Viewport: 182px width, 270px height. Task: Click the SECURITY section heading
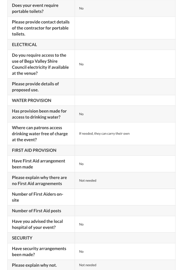coord(22,238)
